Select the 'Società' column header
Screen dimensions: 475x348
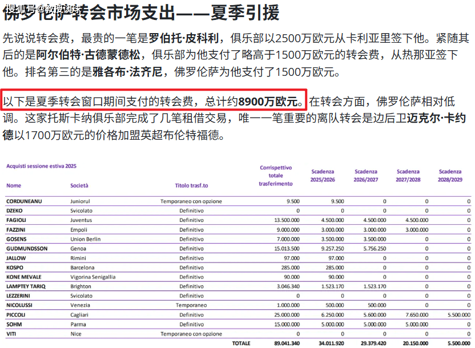click(x=79, y=185)
